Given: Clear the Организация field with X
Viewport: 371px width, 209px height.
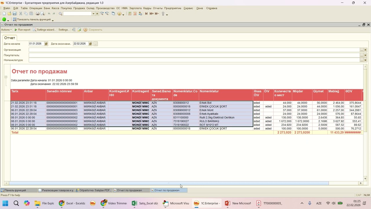Looking at the screenshot, I should coord(365,50).
